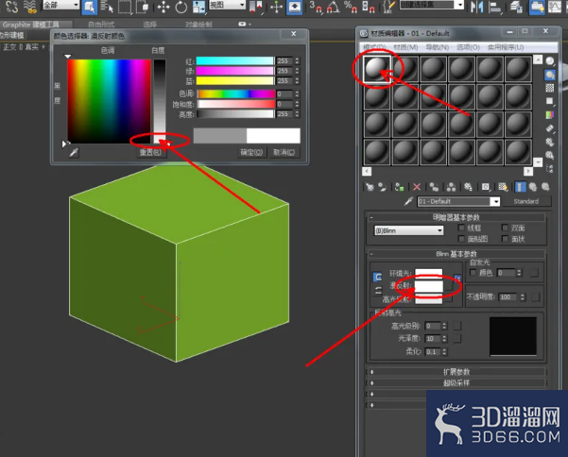Toggle the 3D Snaps button
The height and width of the screenshot is (457, 568).
pos(315,8)
